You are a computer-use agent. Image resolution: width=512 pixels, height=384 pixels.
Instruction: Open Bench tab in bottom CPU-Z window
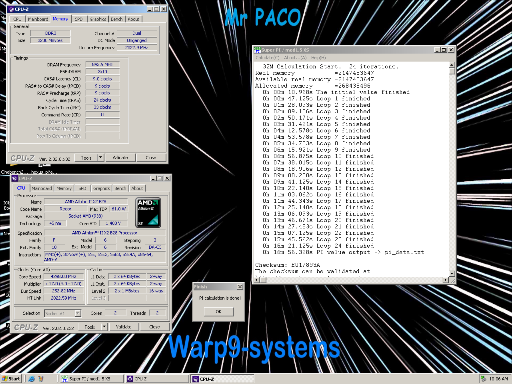tap(120, 188)
